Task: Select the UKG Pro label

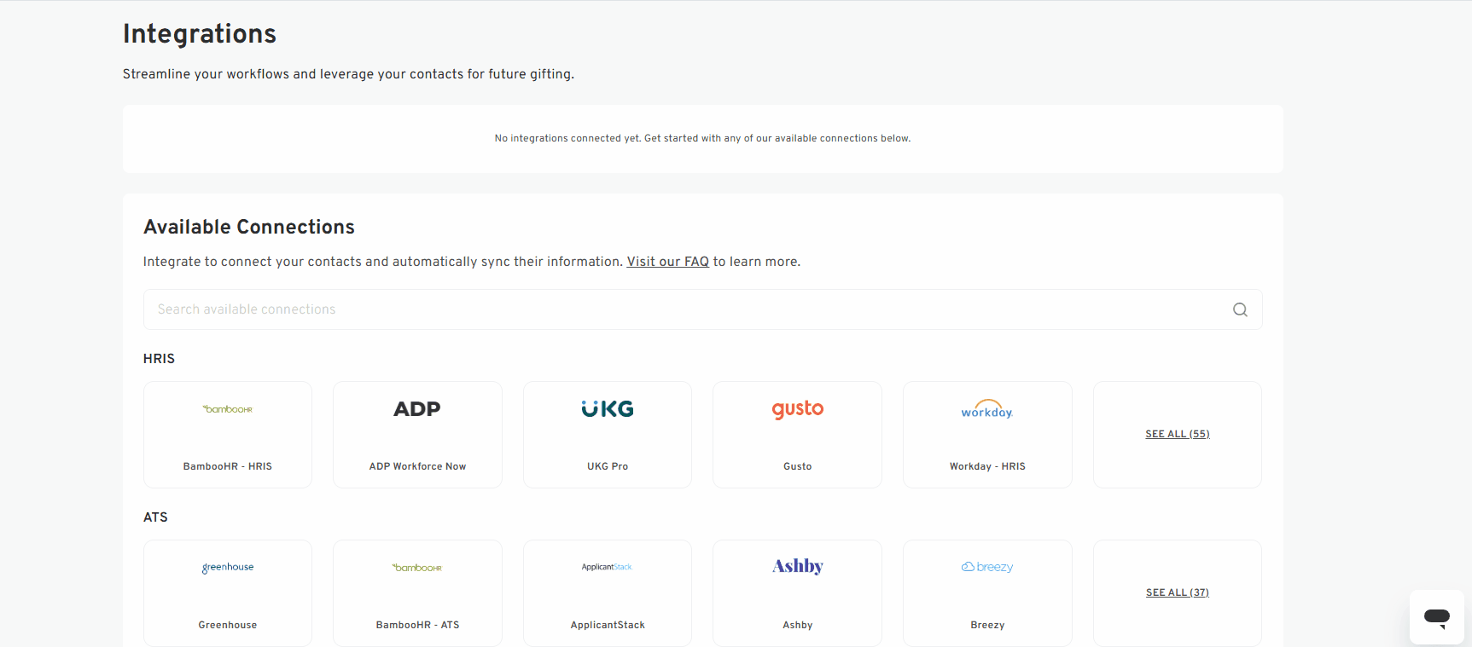Action: (x=608, y=466)
